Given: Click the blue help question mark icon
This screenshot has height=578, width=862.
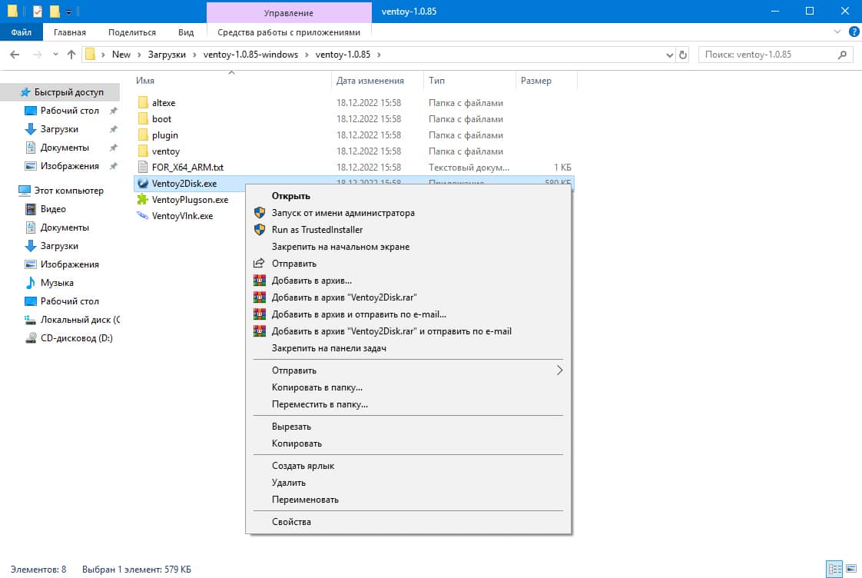Looking at the screenshot, I should [x=854, y=32].
